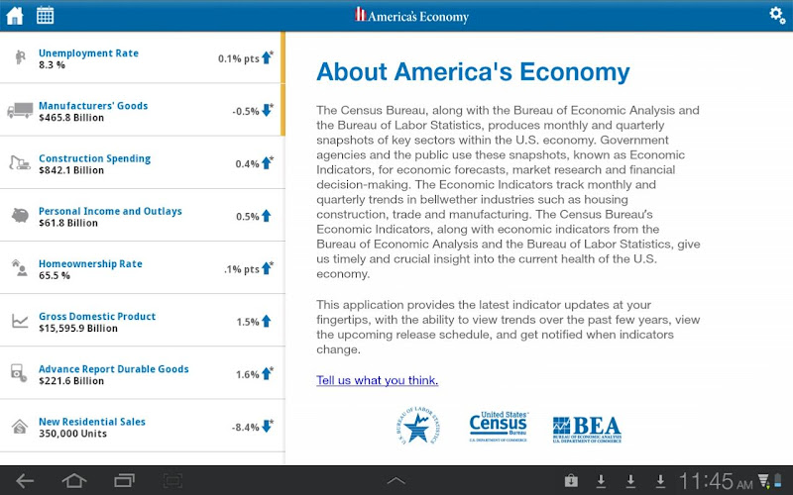Tap the Unemployment Rate person icon
This screenshot has height=495, width=793.
pos(20,57)
